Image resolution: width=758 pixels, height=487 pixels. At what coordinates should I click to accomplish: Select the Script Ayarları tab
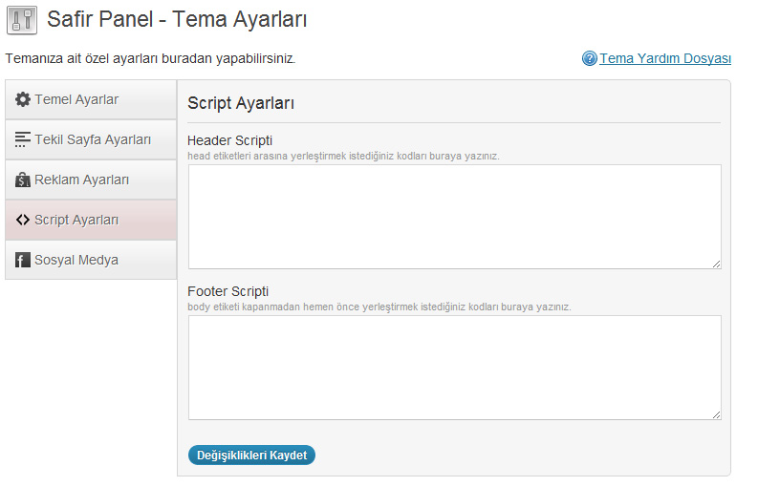click(x=91, y=220)
